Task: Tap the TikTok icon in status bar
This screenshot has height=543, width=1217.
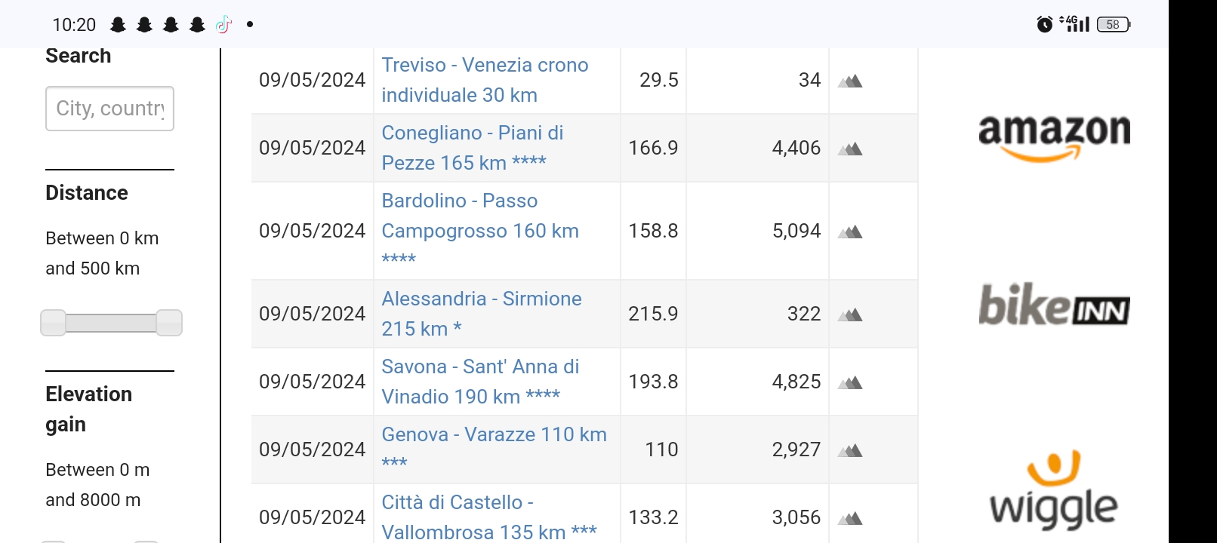Action: coord(223,25)
